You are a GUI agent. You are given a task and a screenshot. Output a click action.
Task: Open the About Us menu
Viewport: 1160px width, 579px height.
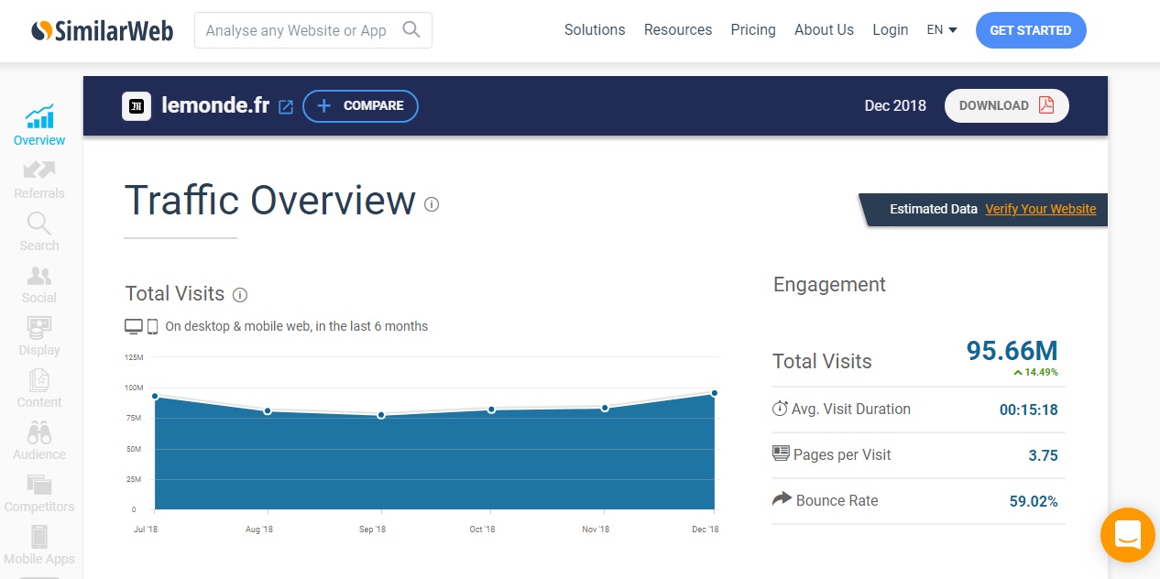[x=824, y=30]
